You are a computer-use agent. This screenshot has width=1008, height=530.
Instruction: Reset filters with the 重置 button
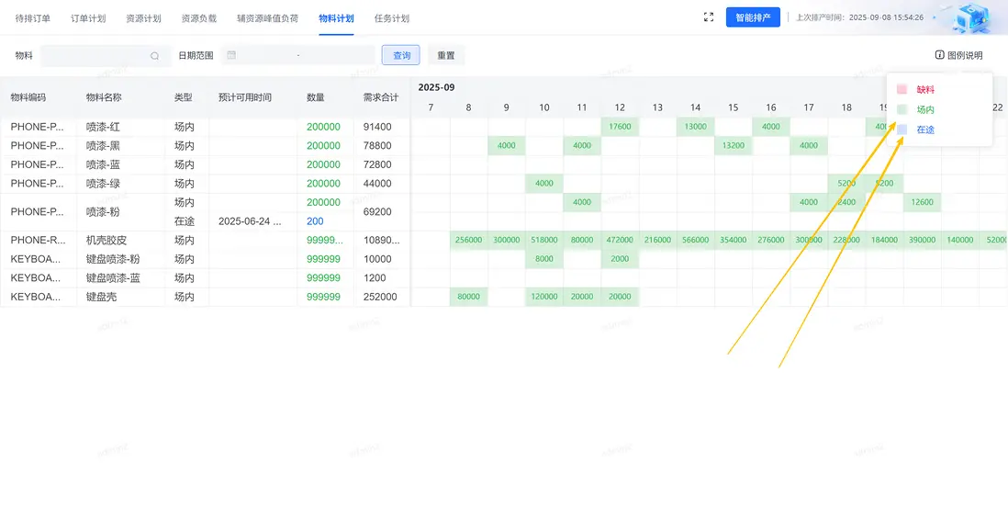[446, 56]
